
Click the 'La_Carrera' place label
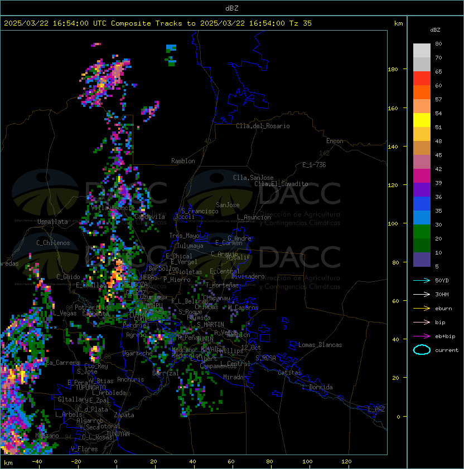(x=63, y=363)
